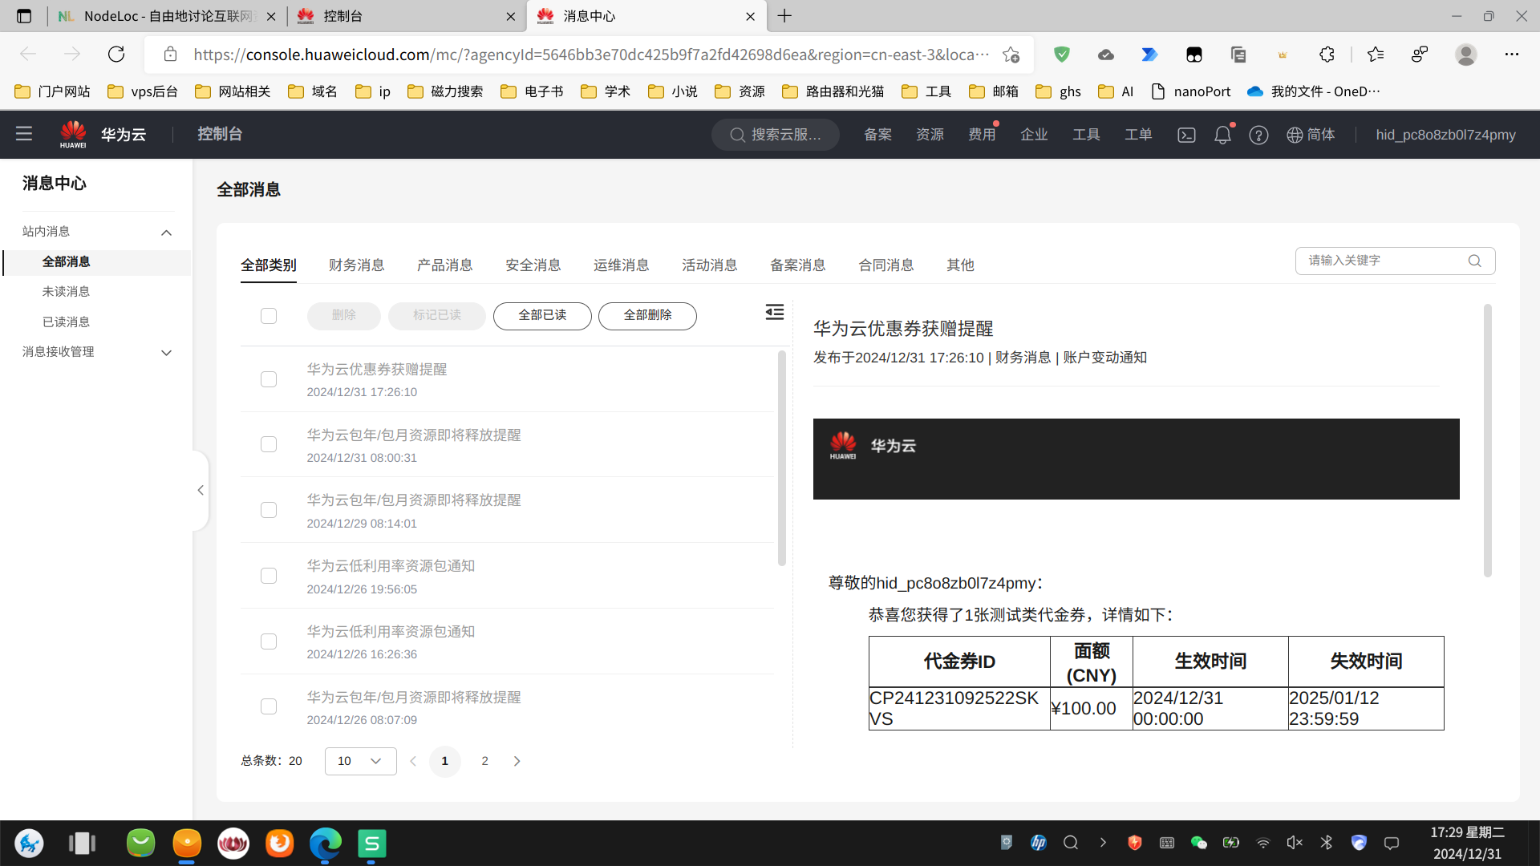This screenshot has height=866, width=1540.
Task: Switch to 运维消息 tab
Action: click(622, 265)
